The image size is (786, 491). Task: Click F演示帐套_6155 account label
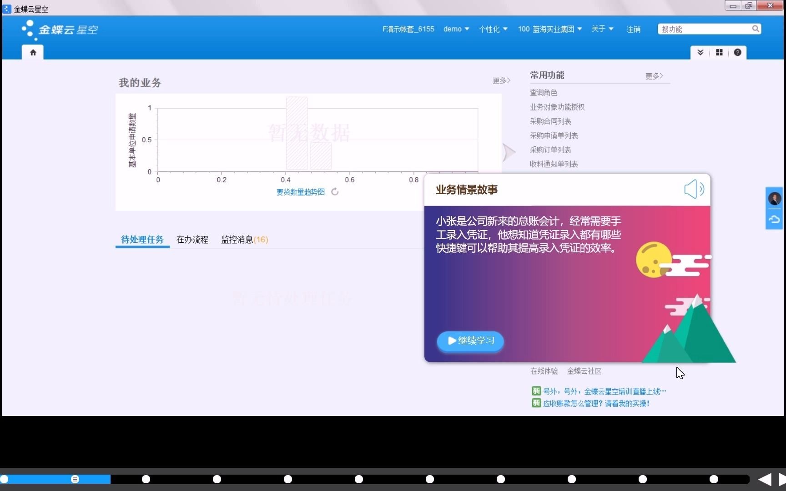[x=408, y=29]
